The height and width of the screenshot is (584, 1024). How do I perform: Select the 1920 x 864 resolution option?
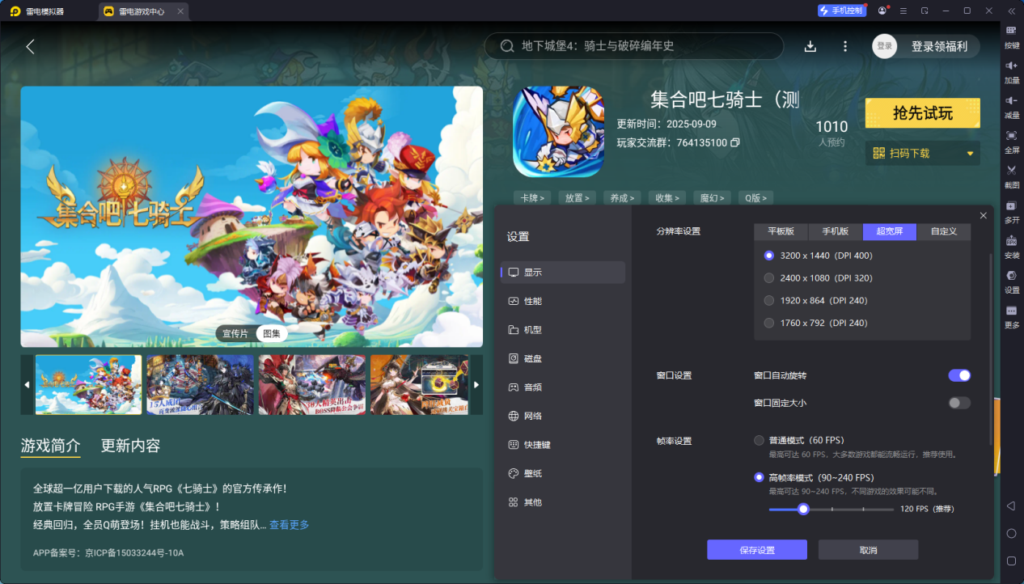[769, 300]
